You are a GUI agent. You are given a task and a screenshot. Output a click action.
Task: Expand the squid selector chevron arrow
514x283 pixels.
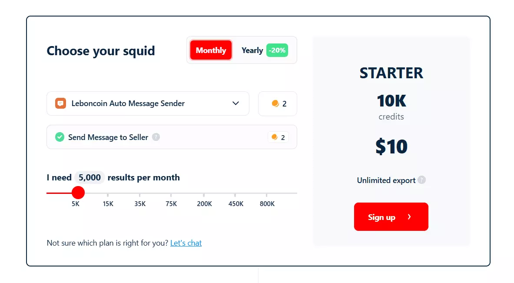click(x=236, y=103)
